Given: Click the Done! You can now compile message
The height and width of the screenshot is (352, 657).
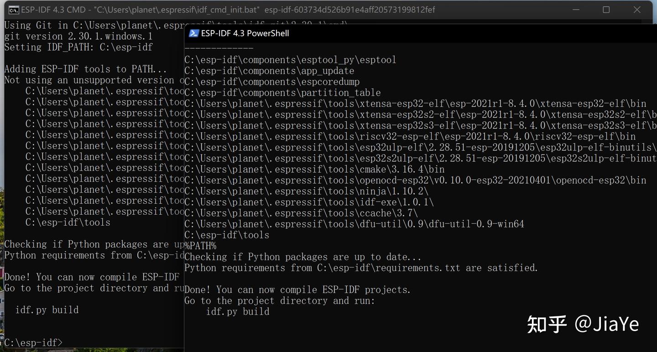Looking at the screenshot, I should pyautogui.click(x=297, y=290).
